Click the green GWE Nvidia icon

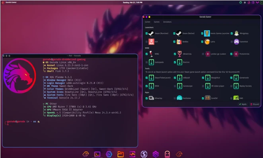click(236, 98)
